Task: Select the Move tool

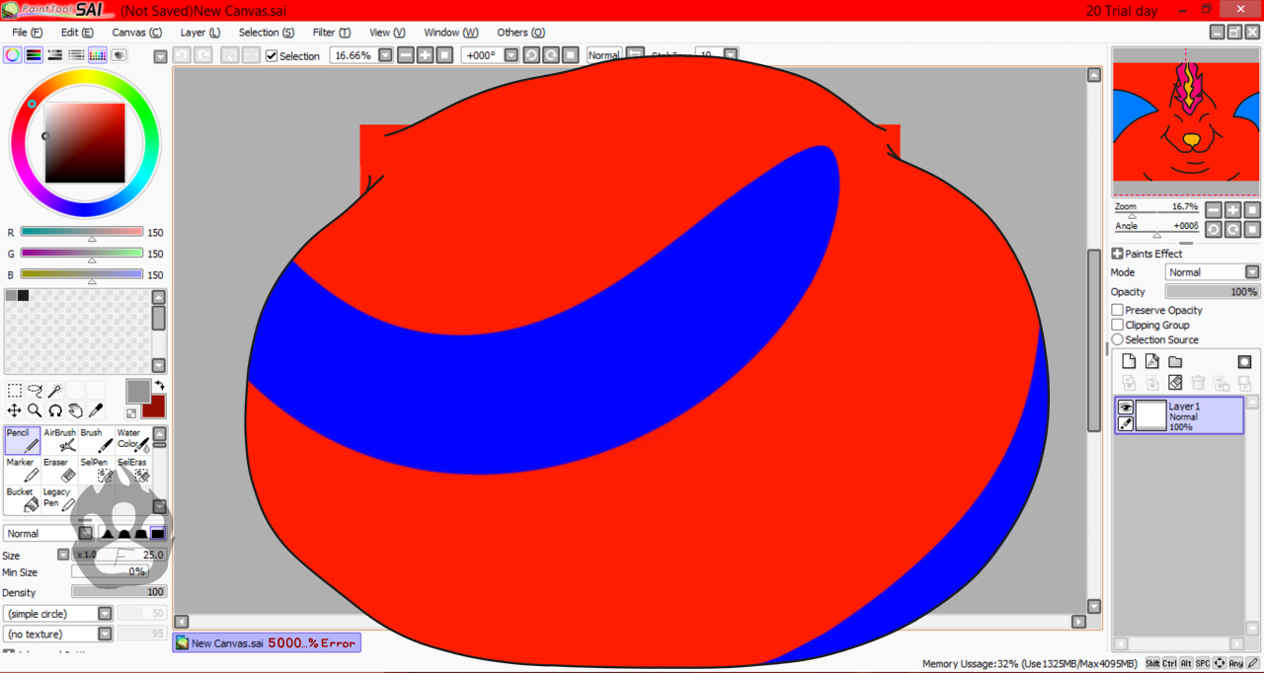Action: point(14,411)
